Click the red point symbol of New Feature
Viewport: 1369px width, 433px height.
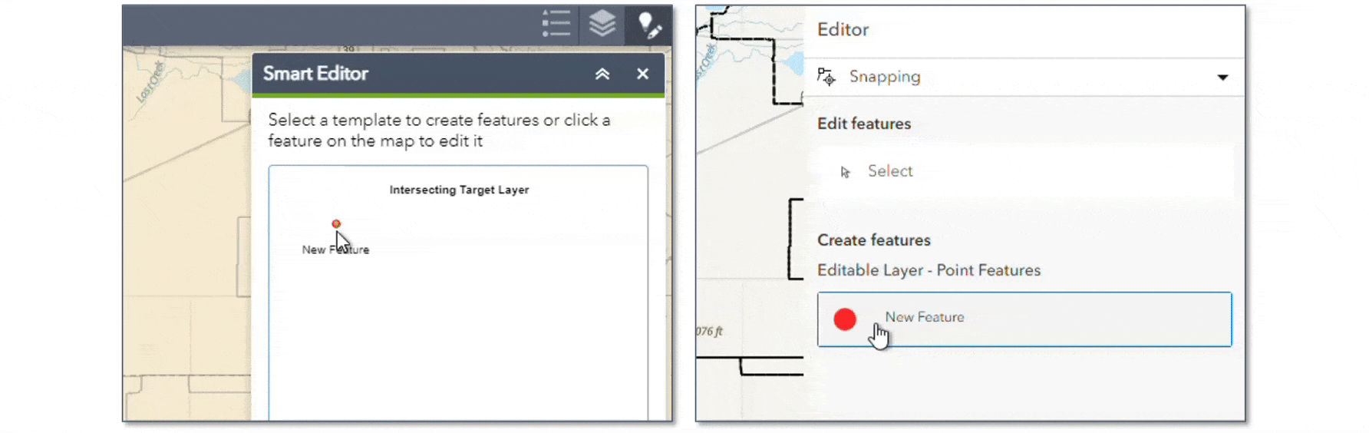click(845, 319)
